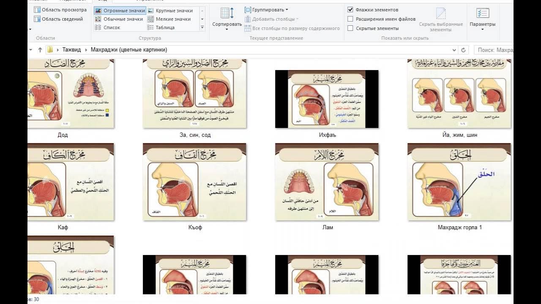Viewport: 541px width, 304px height.
Task: Click file name label Каф
Action: click(x=63, y=227)
